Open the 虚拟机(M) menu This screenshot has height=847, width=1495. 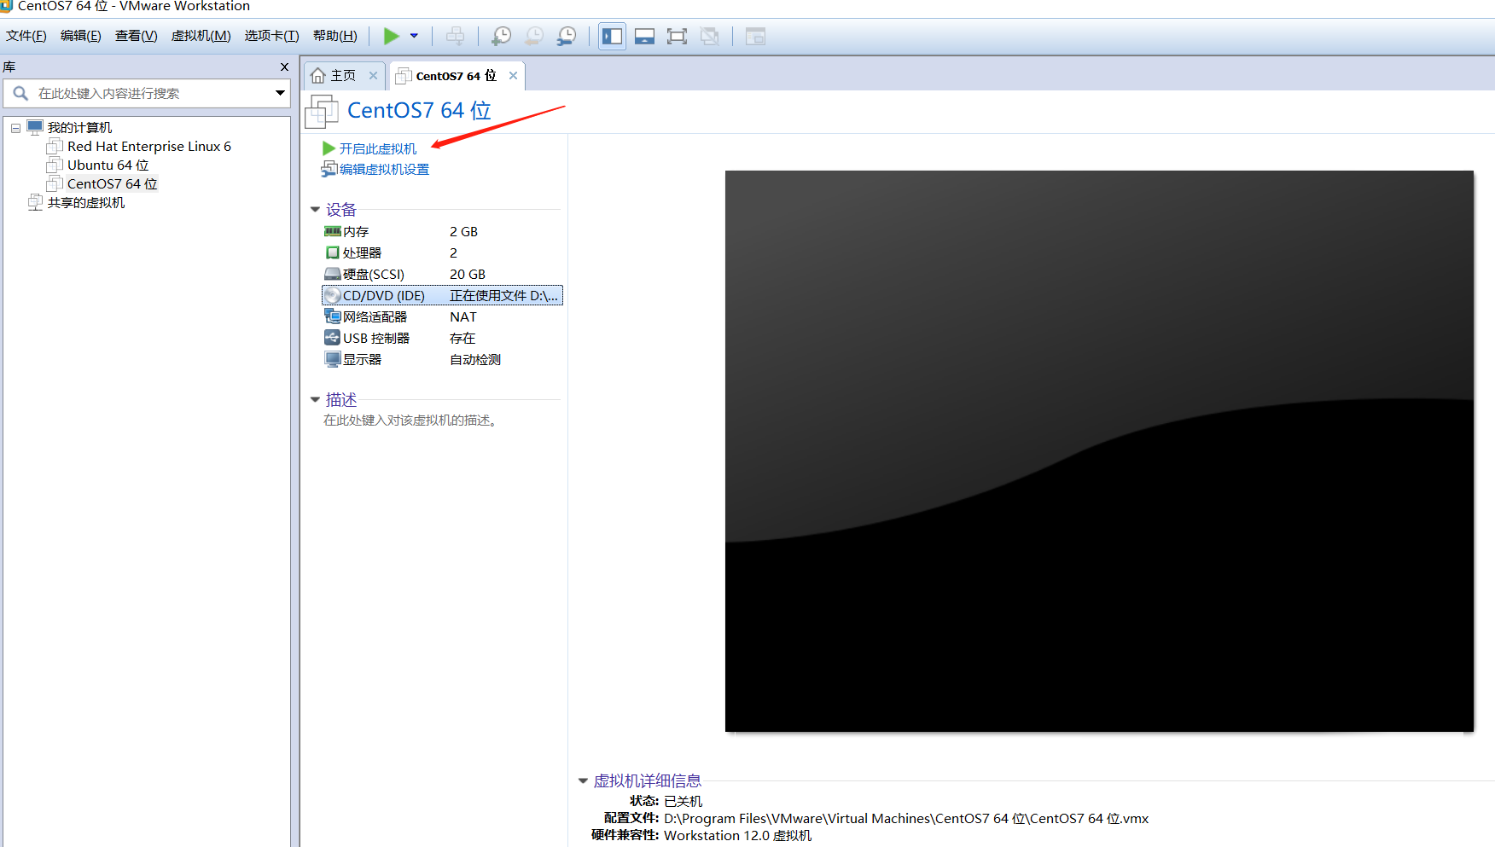coord(201,36)
